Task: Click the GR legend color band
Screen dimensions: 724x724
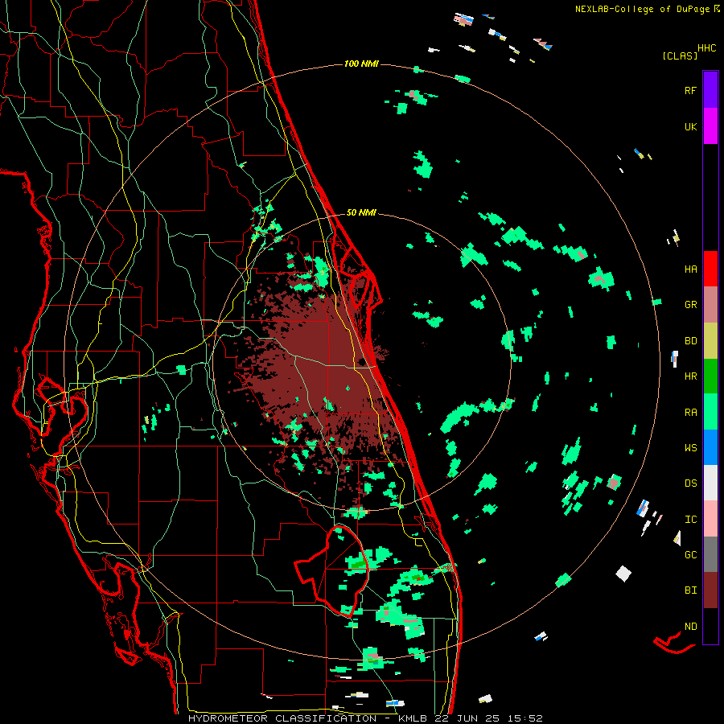Action: (710, 305)
